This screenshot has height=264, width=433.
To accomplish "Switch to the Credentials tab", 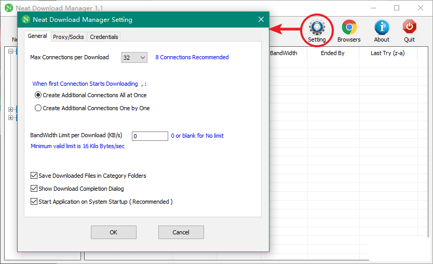I will (104, 37).
